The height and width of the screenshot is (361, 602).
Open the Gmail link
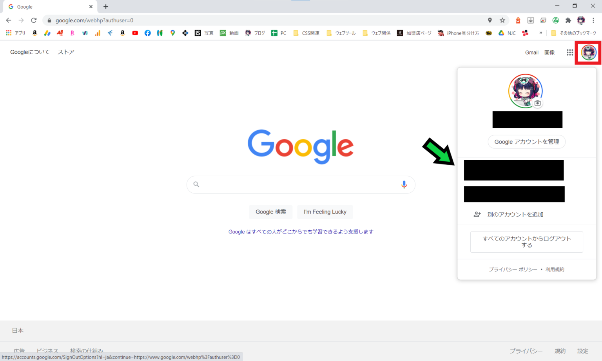tap(531, 52)
